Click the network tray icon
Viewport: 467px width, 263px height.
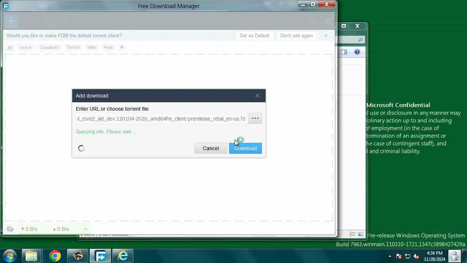(x=408, y=256)
